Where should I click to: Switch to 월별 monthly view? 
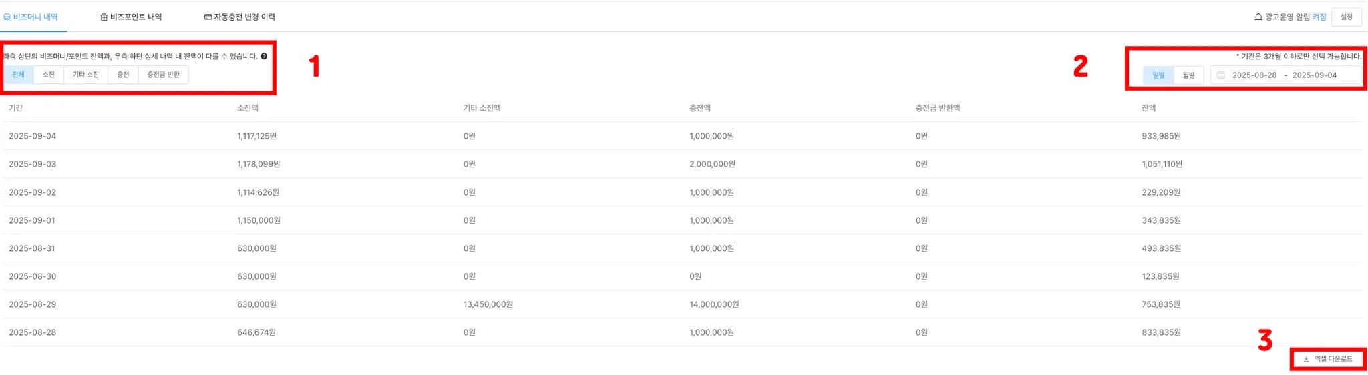(x=1188, y=75)
